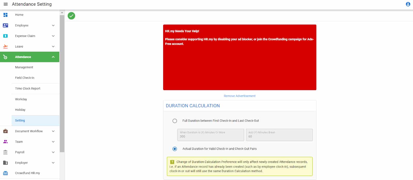Click the sidebar vertical scrollbar thumb
The height and width of the screenshot is (180, 413).
(62, 84)
